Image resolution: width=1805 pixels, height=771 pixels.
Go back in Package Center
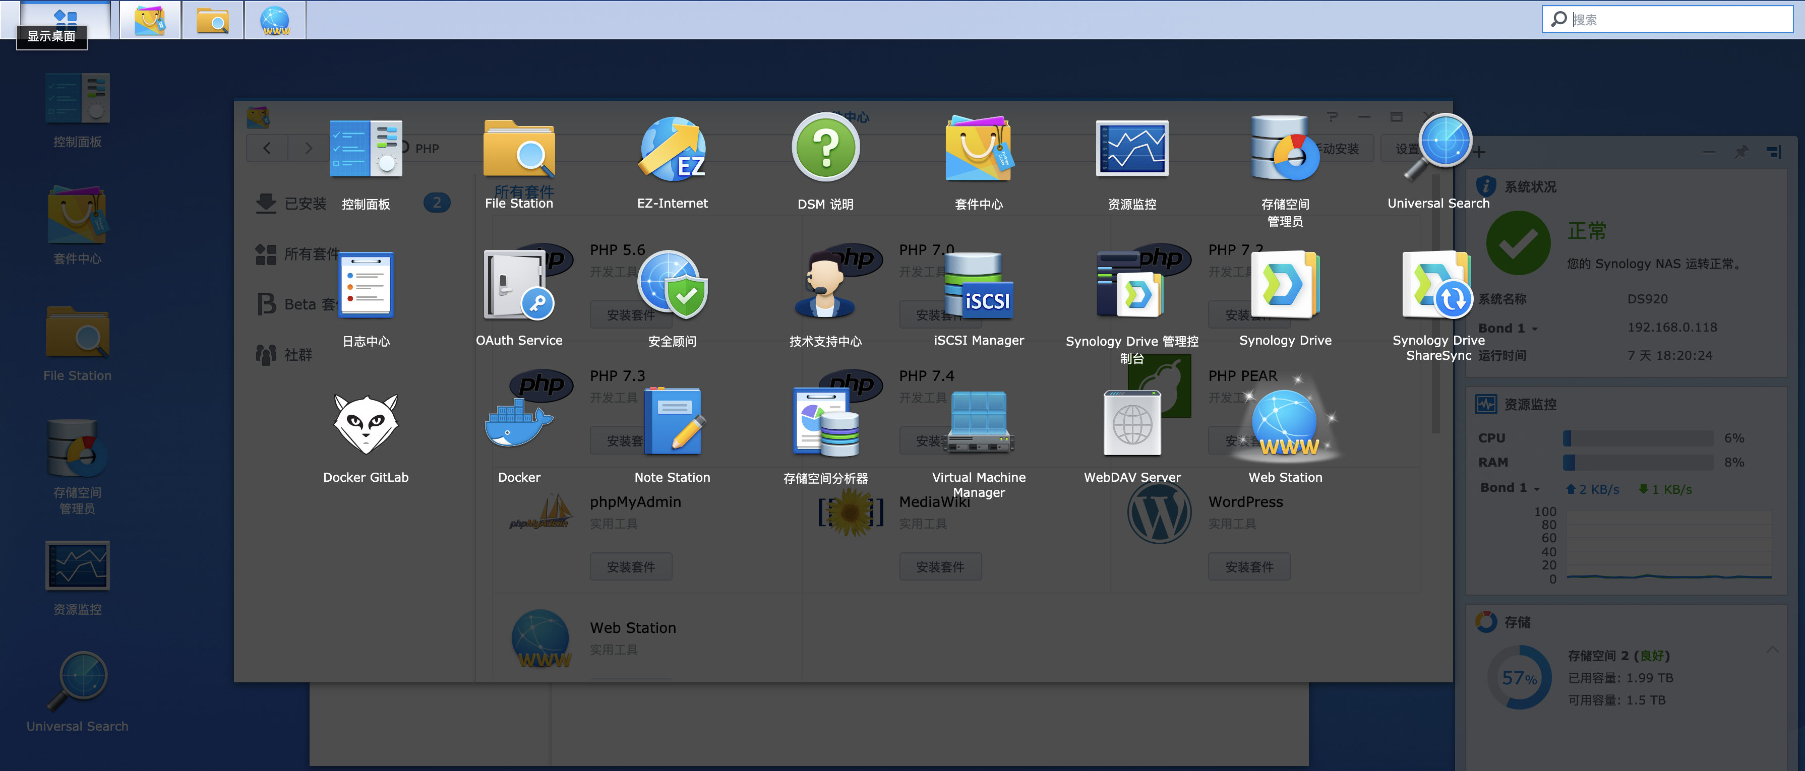(267, 148)
